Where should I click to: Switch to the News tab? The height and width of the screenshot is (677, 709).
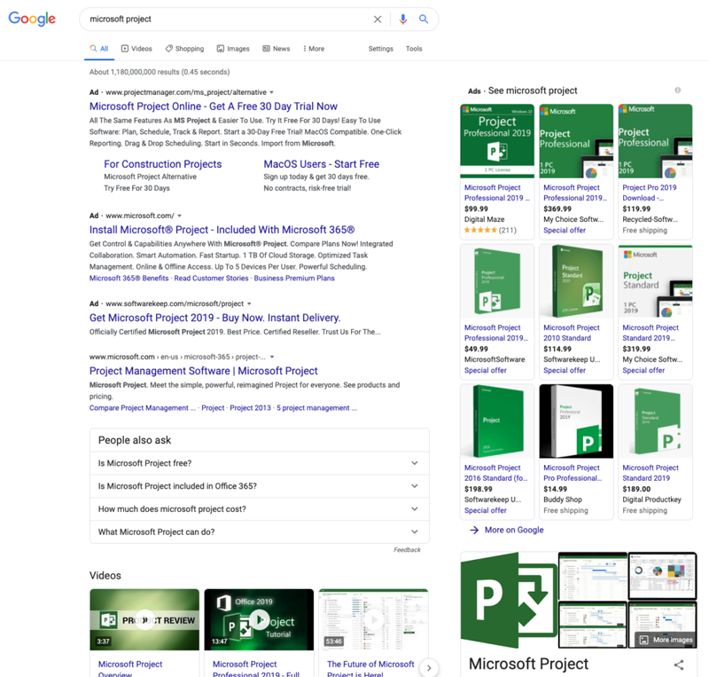tap(277, 49)
